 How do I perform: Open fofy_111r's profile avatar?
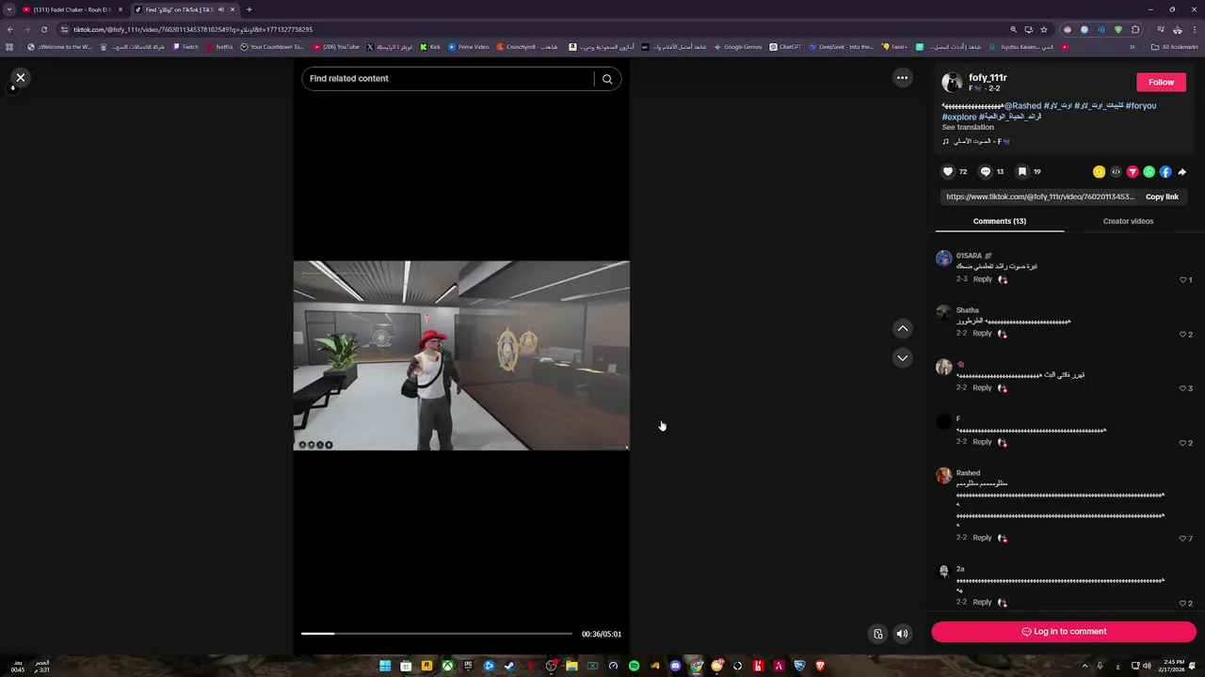click(952, 83)
